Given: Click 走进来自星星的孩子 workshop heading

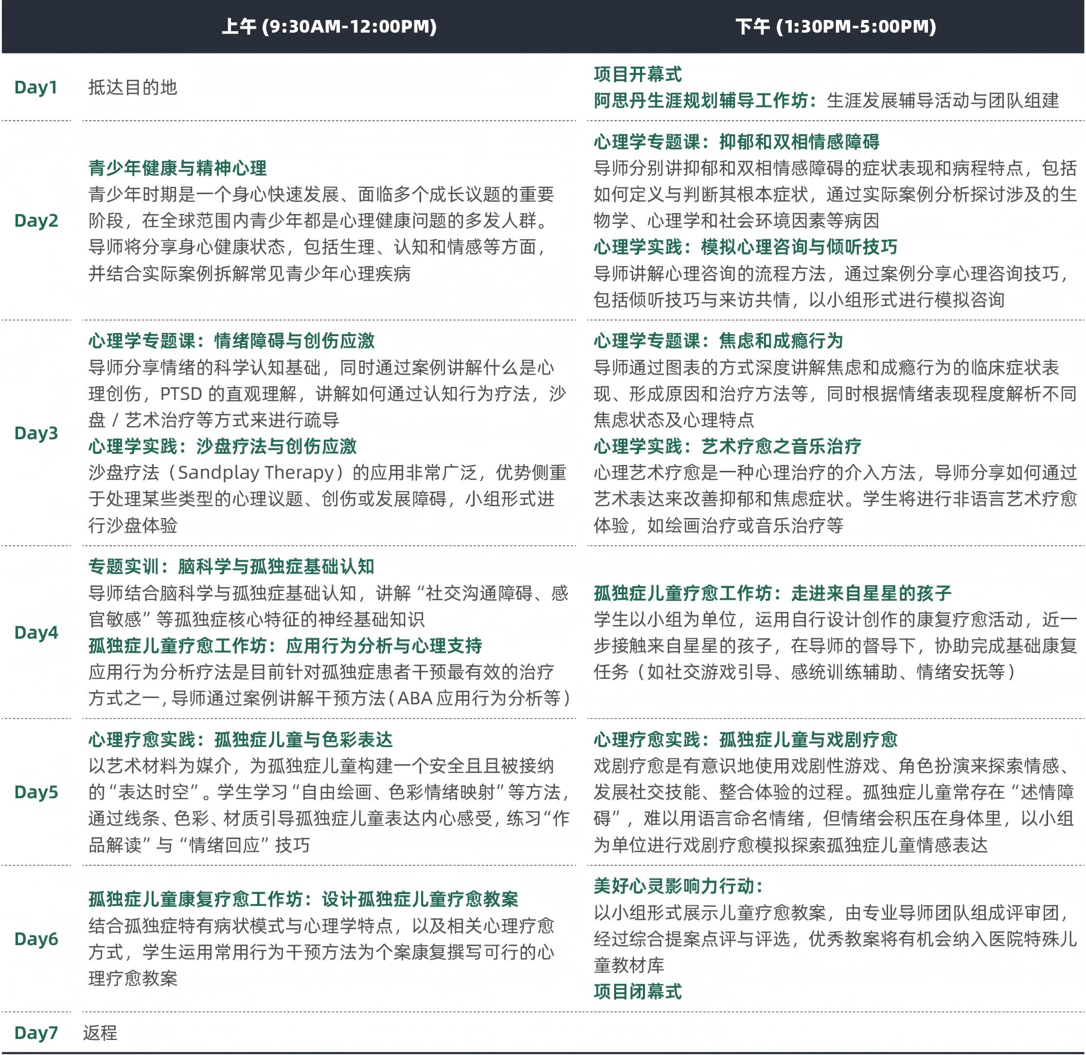Looking at the screenshot, I should (772, 593).
